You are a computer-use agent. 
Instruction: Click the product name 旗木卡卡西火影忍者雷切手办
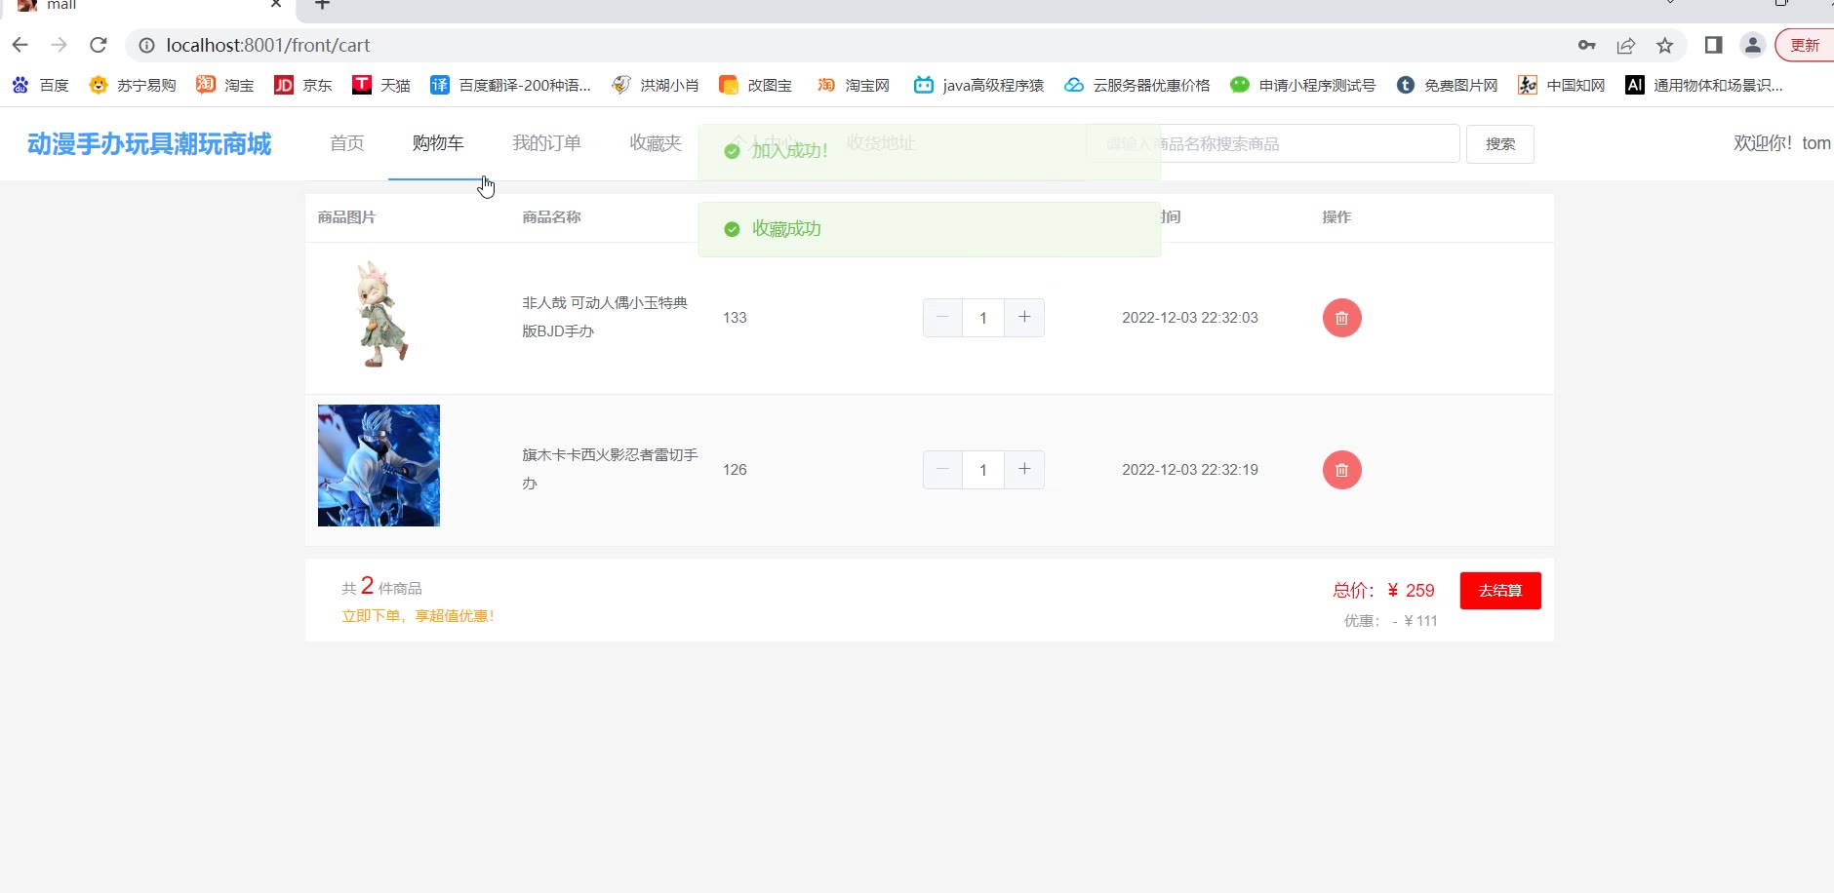610,469
